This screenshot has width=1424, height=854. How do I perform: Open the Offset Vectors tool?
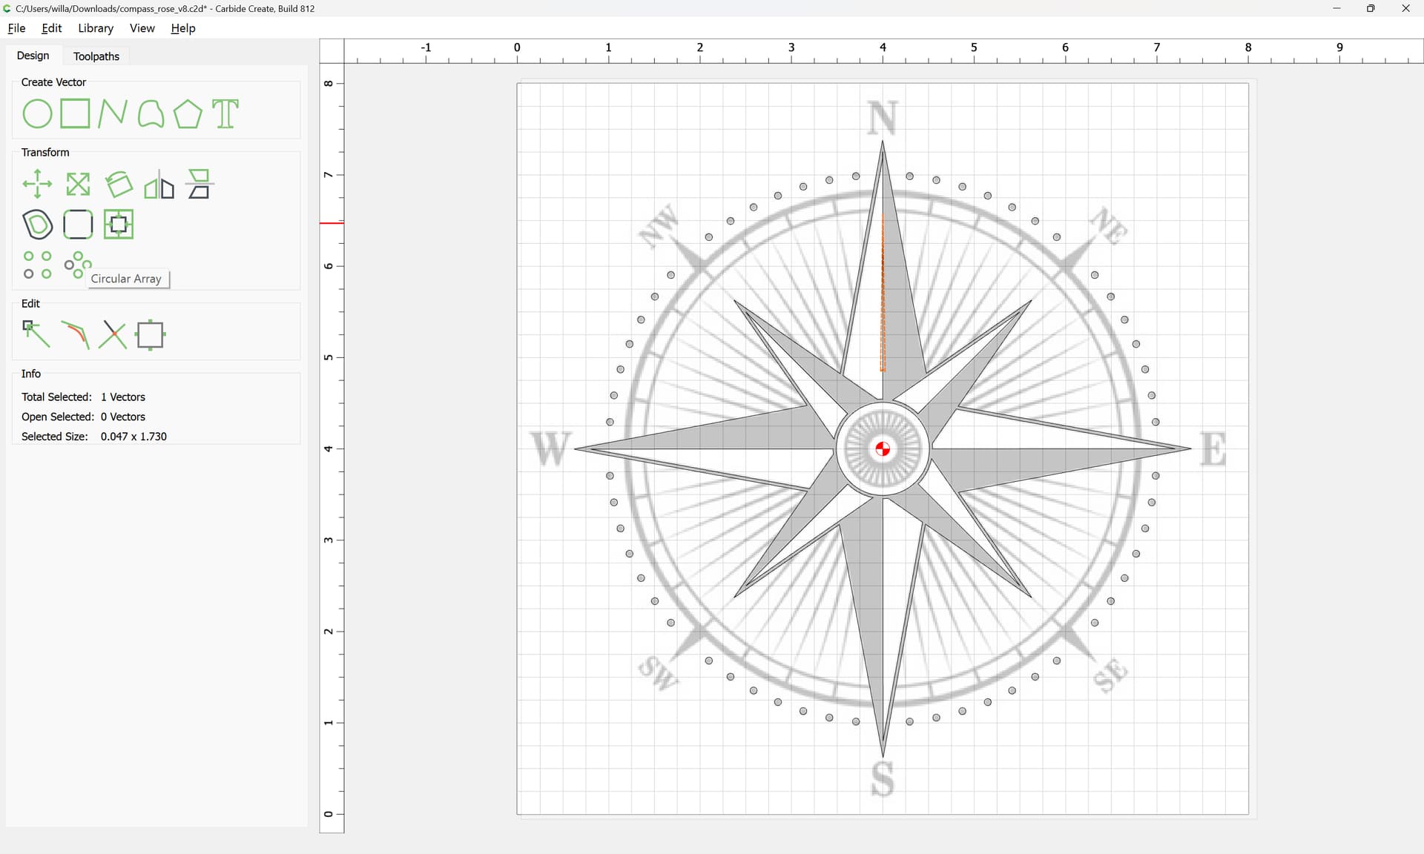38,225
